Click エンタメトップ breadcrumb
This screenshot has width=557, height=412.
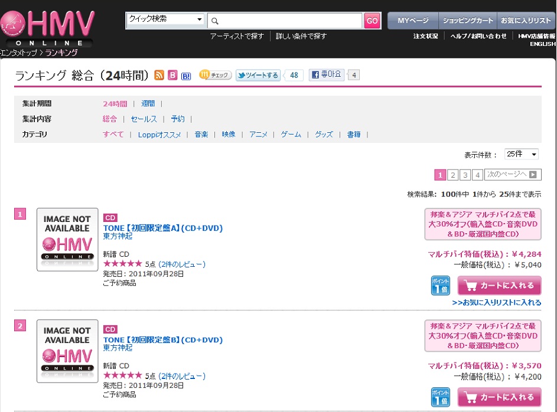[18, 53]
